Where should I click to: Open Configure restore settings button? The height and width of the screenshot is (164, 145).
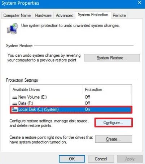[x=113, y=122]
